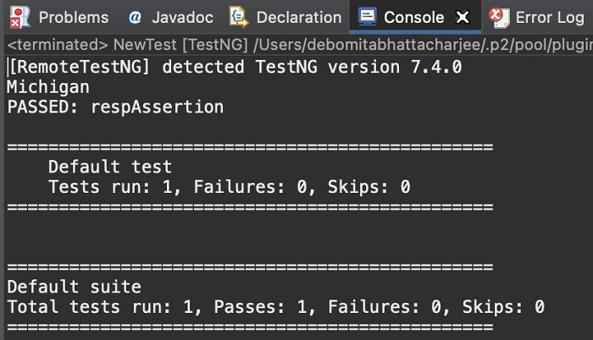Switch to the Problems tab
This screenshot has height=340, width=593.
click(74, 17)
